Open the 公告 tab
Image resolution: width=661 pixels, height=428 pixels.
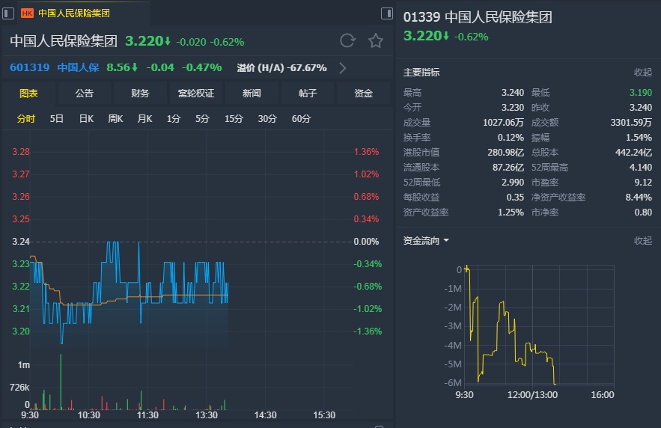click(85, 93)
